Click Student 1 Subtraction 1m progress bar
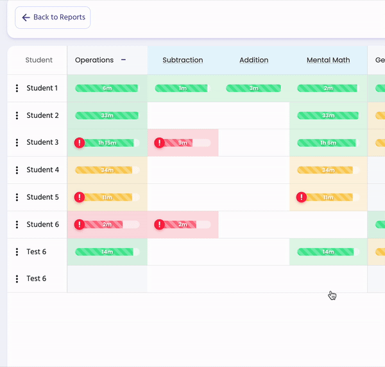The height and width of the screenshot is (367, 385). [x=183, y=88]
